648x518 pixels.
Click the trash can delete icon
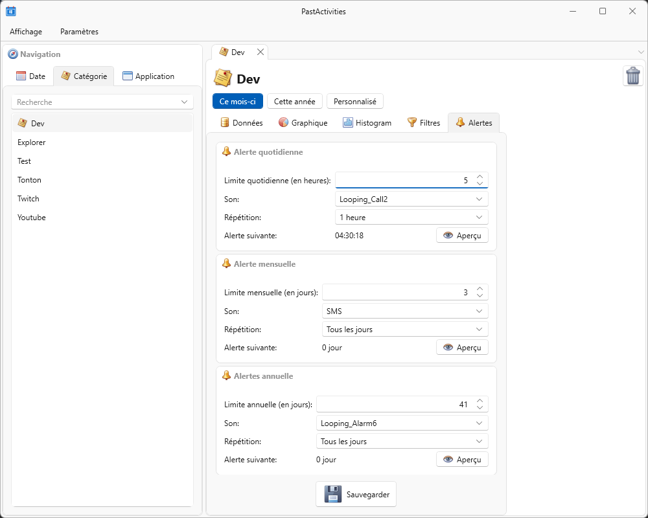click(x=633, y=76)
